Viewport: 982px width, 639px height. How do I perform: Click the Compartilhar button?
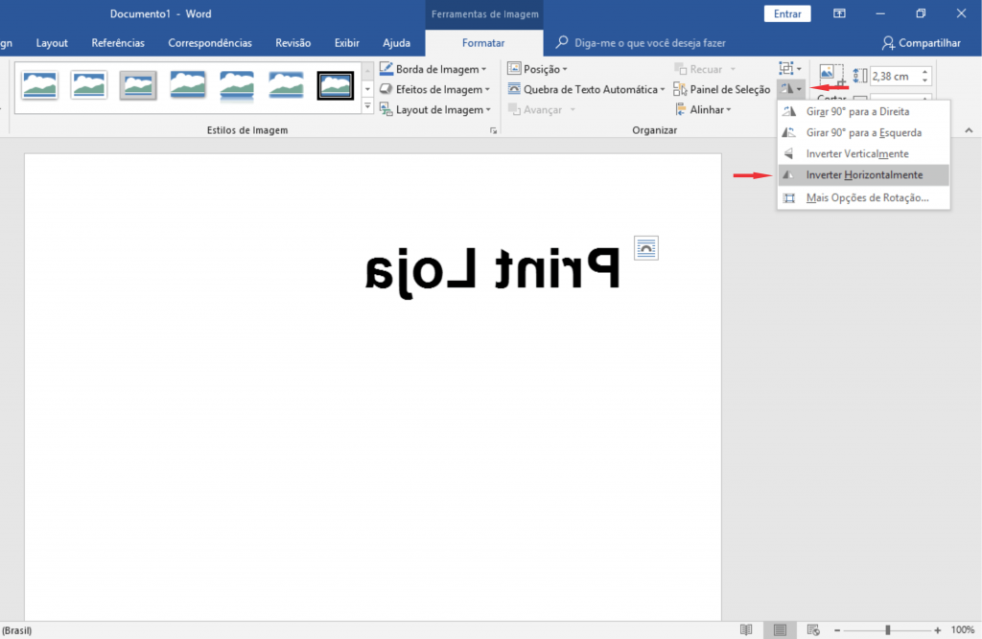point(921,43)
